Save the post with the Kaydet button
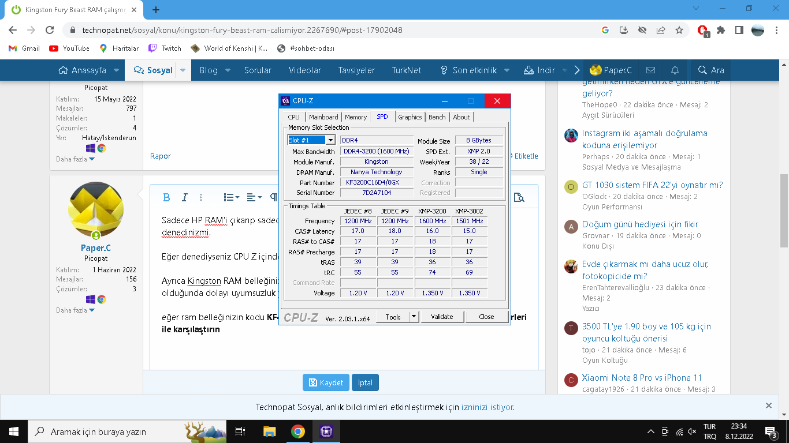Screen dimensions: 789x443 coord(326,382)
